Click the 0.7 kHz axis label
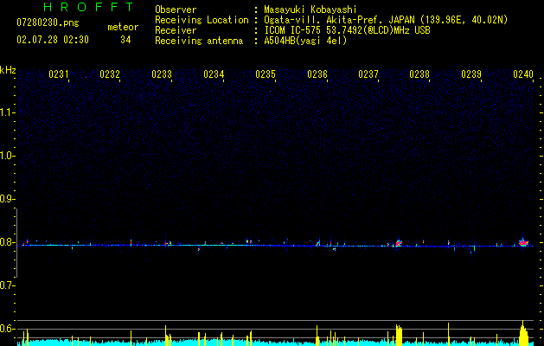The width and height of the screenshot is (544, 346). coord(7,285)
